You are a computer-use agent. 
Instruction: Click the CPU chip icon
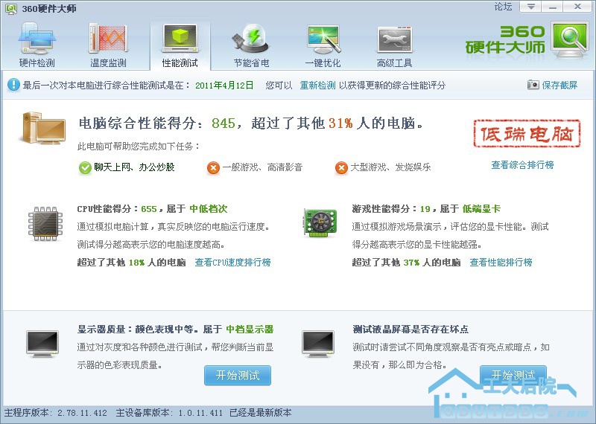pyautogui.click(x=45, y=224)
